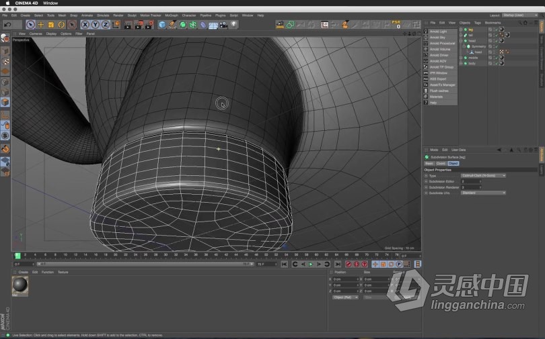The height and width of the screenshot is (339, 545).
Task: Add a Camera object
Action: click(223, 25)
